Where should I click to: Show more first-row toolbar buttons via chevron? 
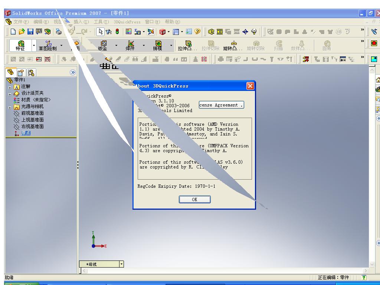coord(362,30)
